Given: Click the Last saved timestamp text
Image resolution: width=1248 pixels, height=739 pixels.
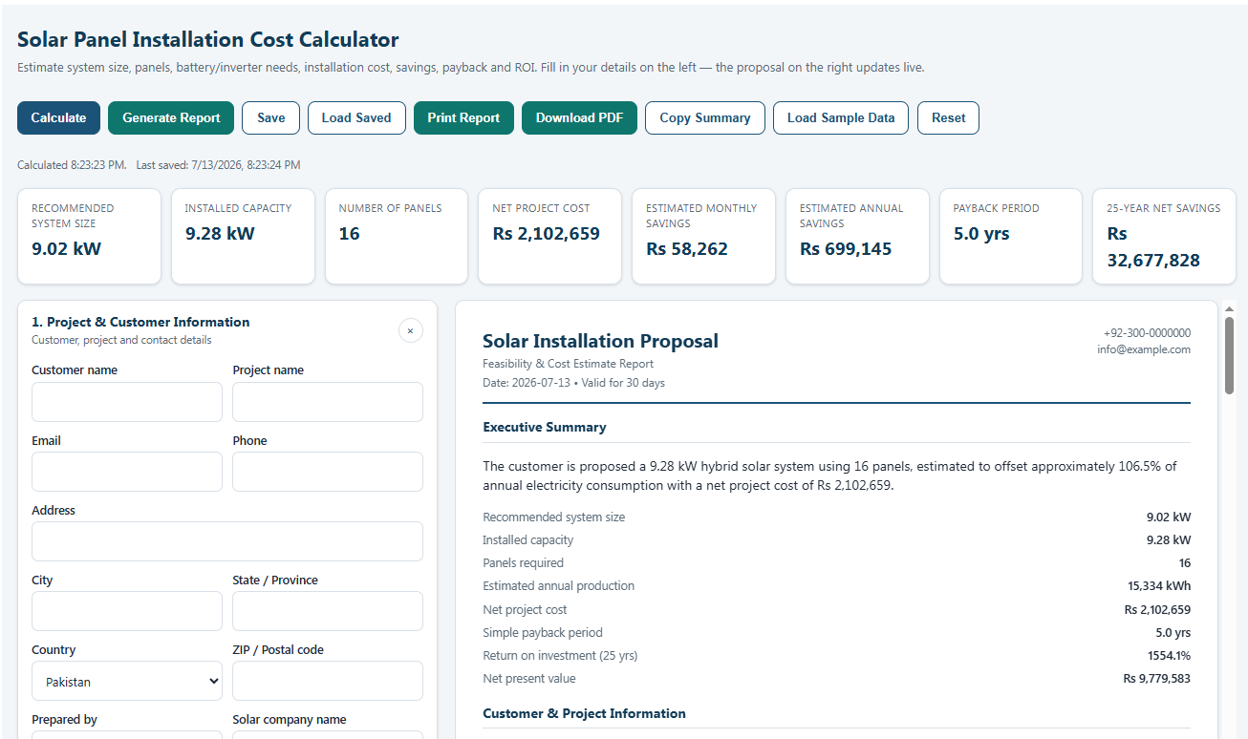Looking at the screenshot, I should click(x=218, y=165).
